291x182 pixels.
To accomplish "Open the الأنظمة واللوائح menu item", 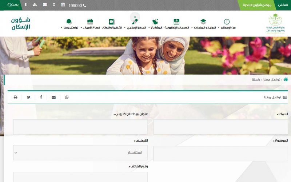I will click(x=112, y=28).
